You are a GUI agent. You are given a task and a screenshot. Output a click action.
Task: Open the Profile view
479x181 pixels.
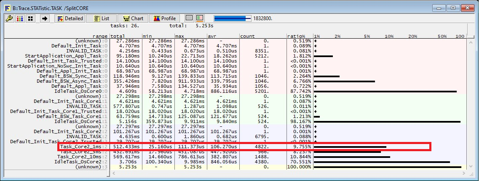[165, 18]
